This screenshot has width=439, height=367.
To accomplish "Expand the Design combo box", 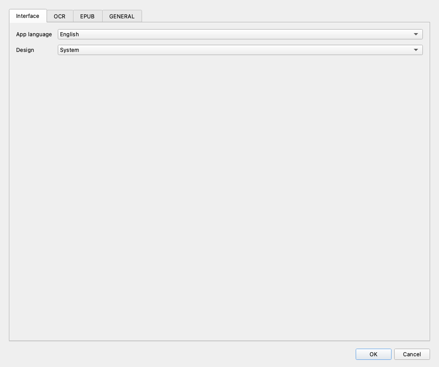I will [x=240, y=50].
